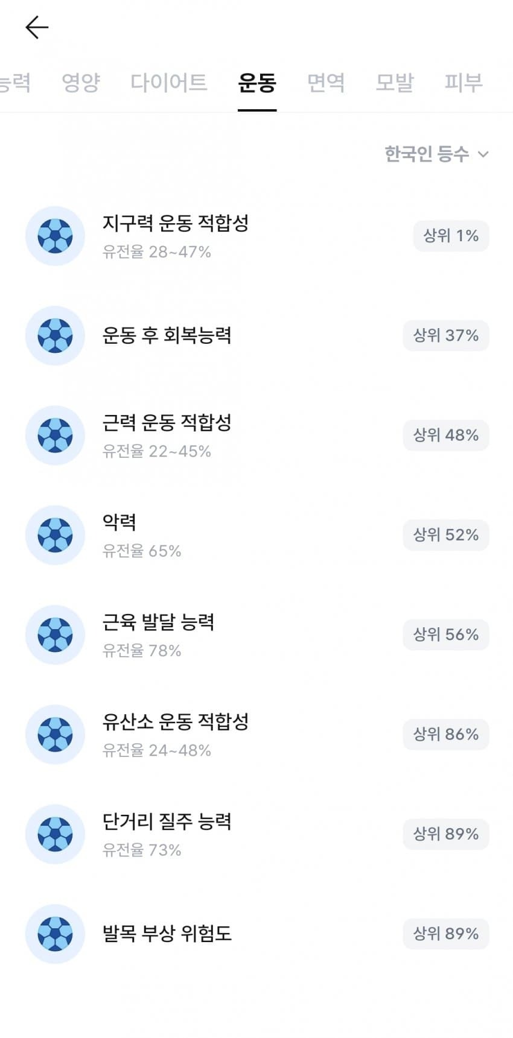Tap soccer ball icon beside 유산소 운동 적합성
Screen dimensions: 513x1038
(55, 735)
